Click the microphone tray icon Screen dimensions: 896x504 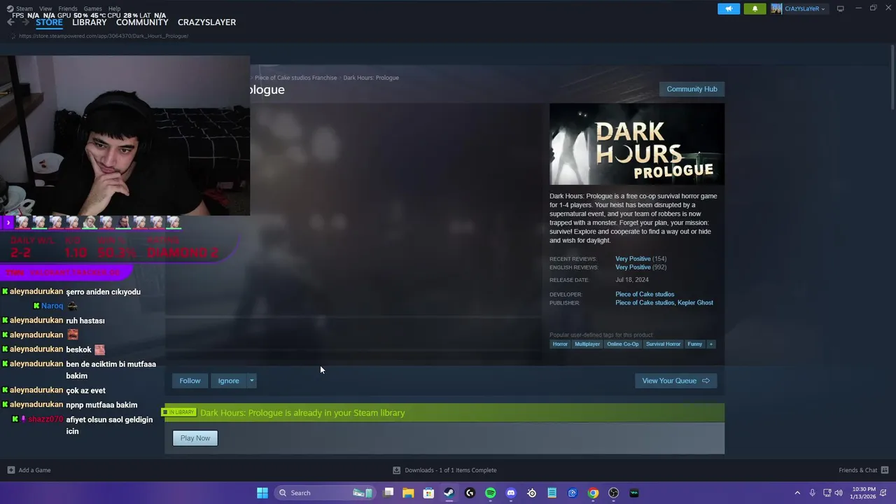click(x=812, y=493)
